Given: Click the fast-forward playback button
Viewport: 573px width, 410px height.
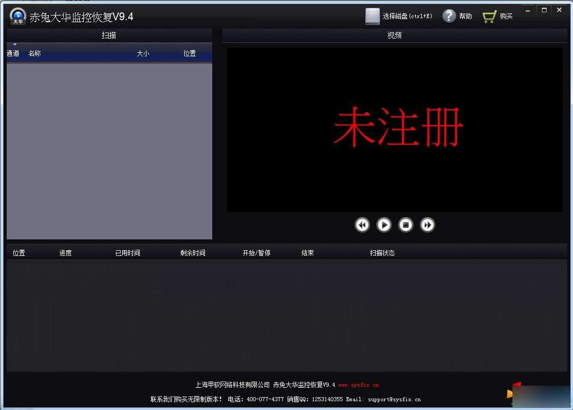Looking at the screenshot, I should click(x=427, y=225).
